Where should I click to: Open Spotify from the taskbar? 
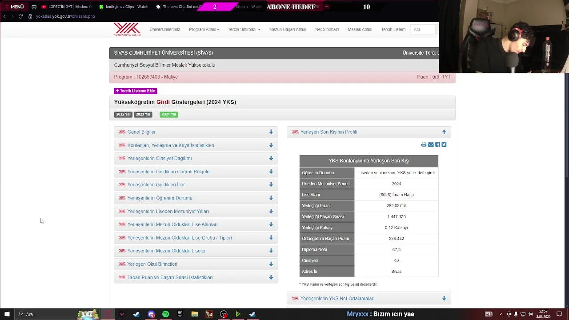(165, 314)
